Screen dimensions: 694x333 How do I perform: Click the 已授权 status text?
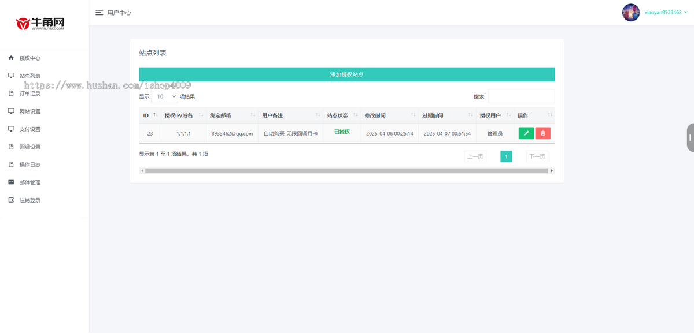click(x=342, y=132)
